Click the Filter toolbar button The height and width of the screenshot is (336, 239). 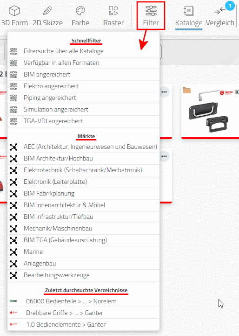pyautogui.click(x=151, y=16)
